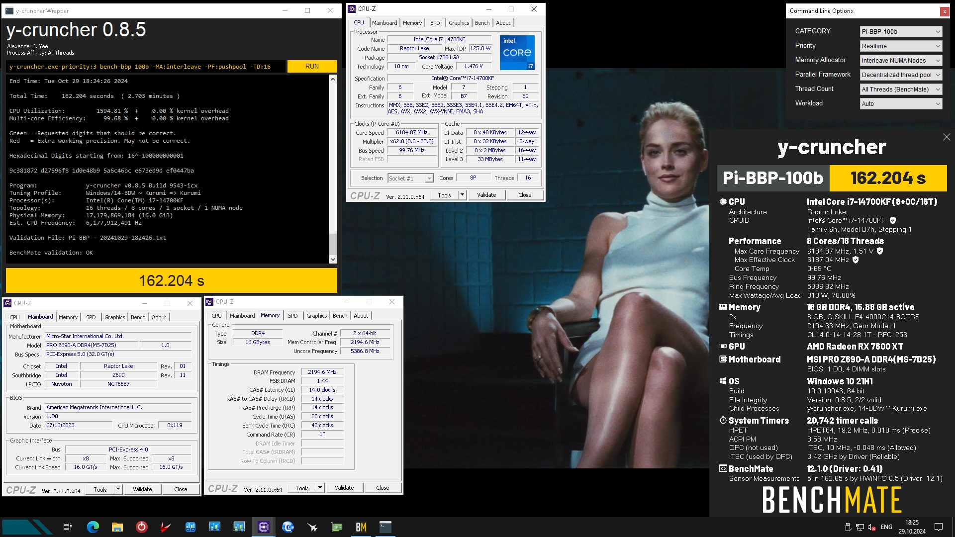The width and height of the screenshot is (955, 537).
Task: Click the BenchMate code-bracket section icon
Action: pyautogui.click(x=723, y=469)
